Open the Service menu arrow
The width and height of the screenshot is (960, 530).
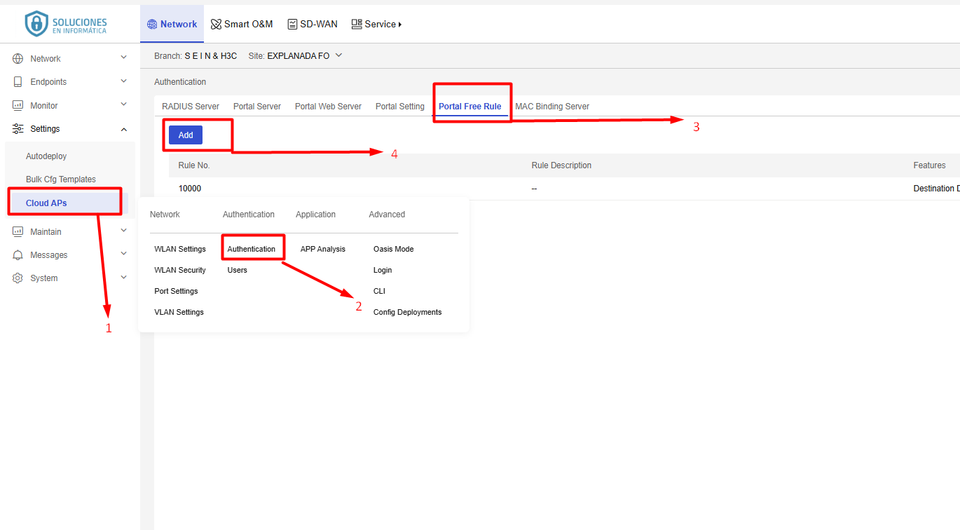(400, 25)
